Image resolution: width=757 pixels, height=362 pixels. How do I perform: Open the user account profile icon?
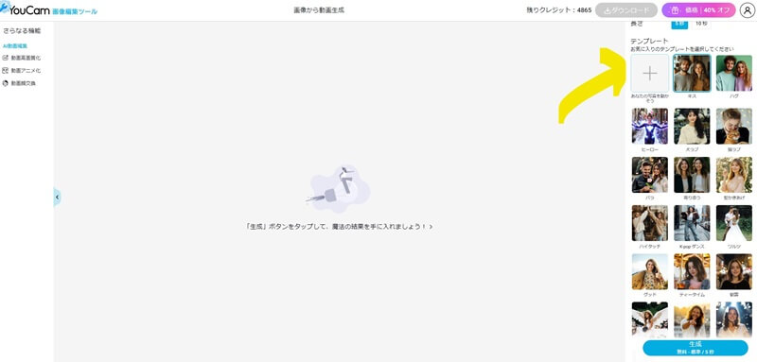click(748, 10)
